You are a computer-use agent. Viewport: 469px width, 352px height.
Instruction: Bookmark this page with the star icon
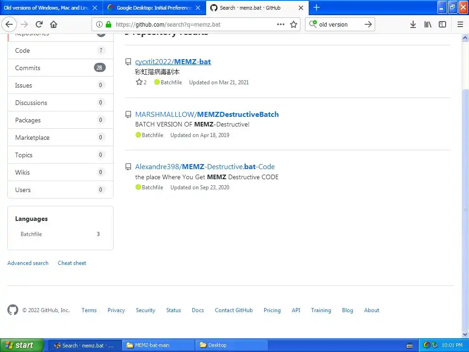click(x=294, y=24)
